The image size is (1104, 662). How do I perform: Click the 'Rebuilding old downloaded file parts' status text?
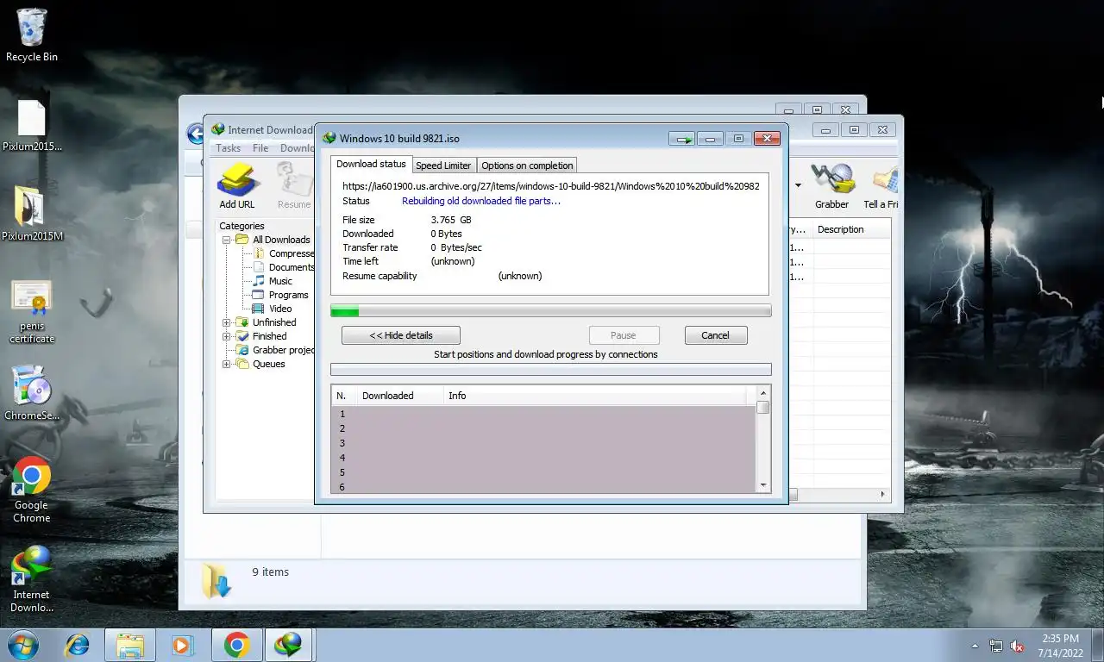[481, 201]
